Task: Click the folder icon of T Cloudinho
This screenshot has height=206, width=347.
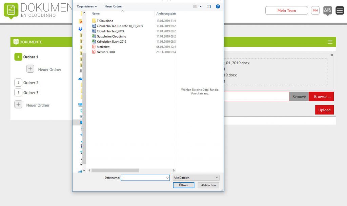Action: pyautogui.click(x=94, y=21)
